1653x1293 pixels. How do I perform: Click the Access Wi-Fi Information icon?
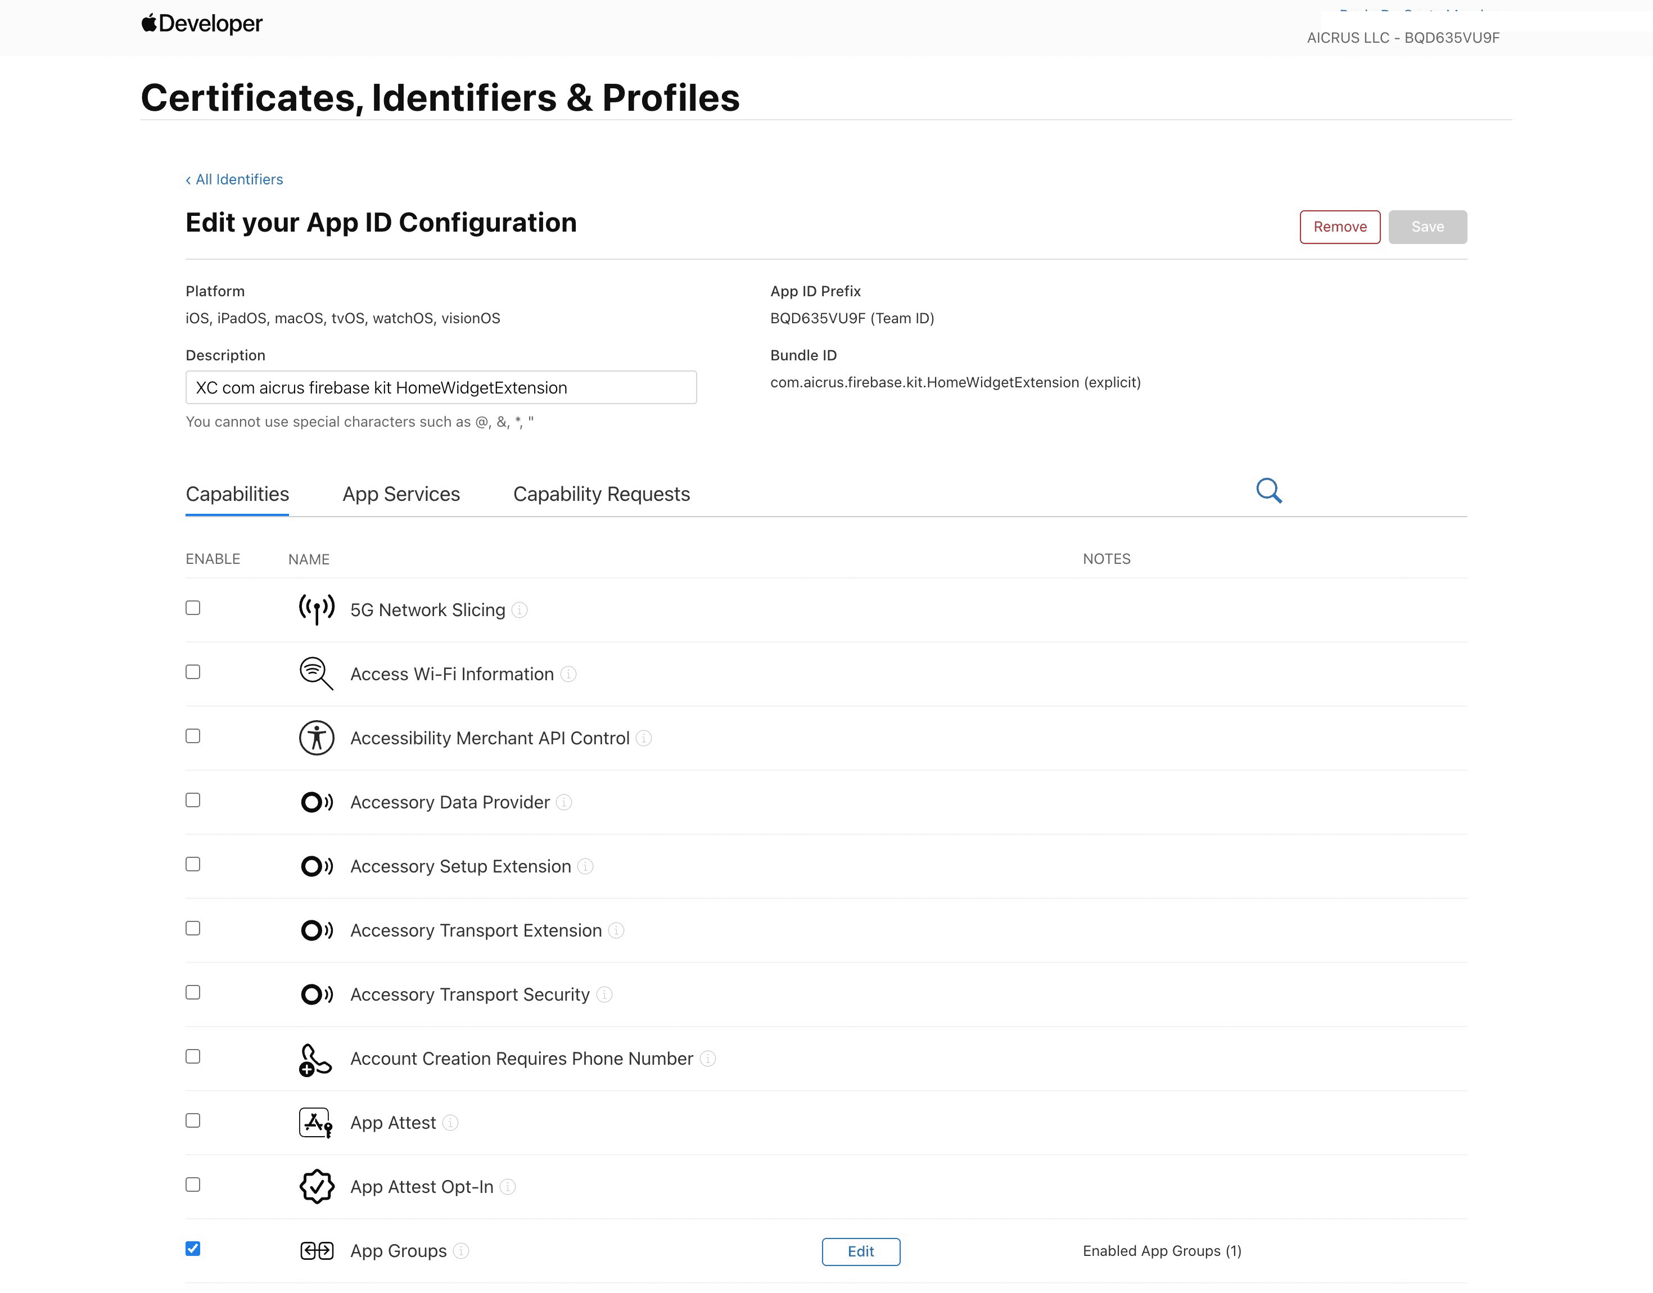coord(317,673)
